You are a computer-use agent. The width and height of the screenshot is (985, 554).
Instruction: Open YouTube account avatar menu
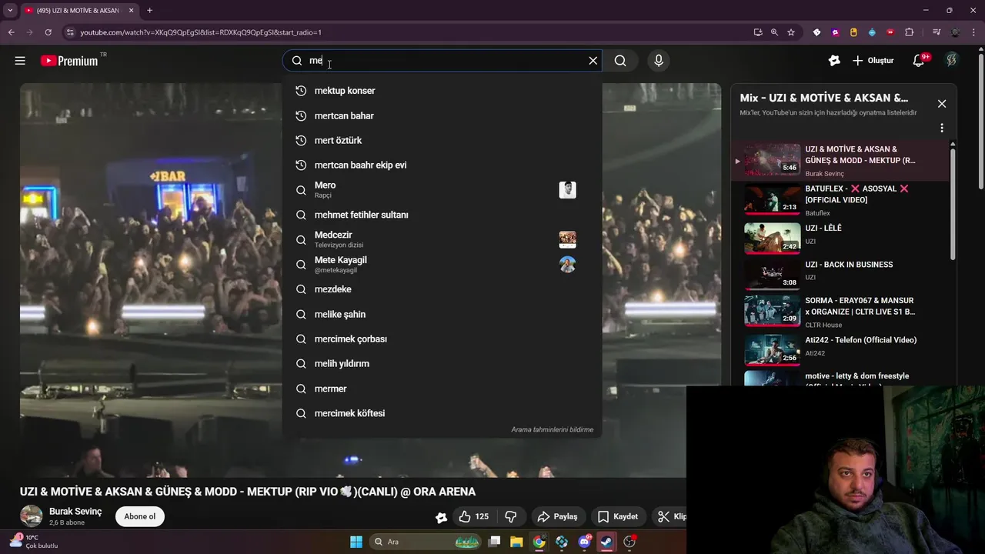[952, 60]
